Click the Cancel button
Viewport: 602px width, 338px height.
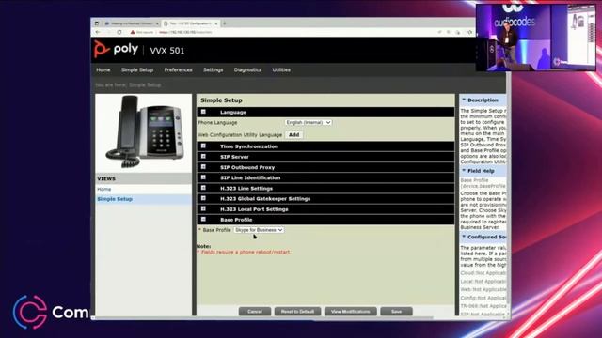pos(255,312)
